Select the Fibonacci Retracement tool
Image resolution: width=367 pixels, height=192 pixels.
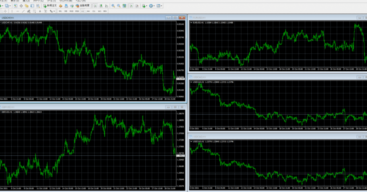click(34, 11)
